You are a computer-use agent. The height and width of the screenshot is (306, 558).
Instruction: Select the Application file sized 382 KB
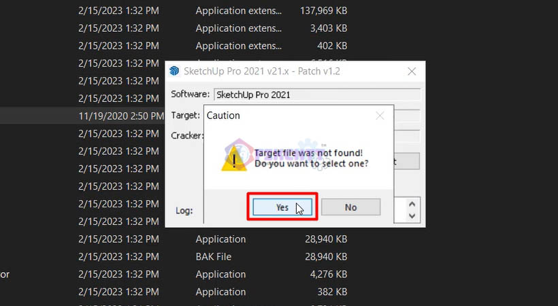174,292
